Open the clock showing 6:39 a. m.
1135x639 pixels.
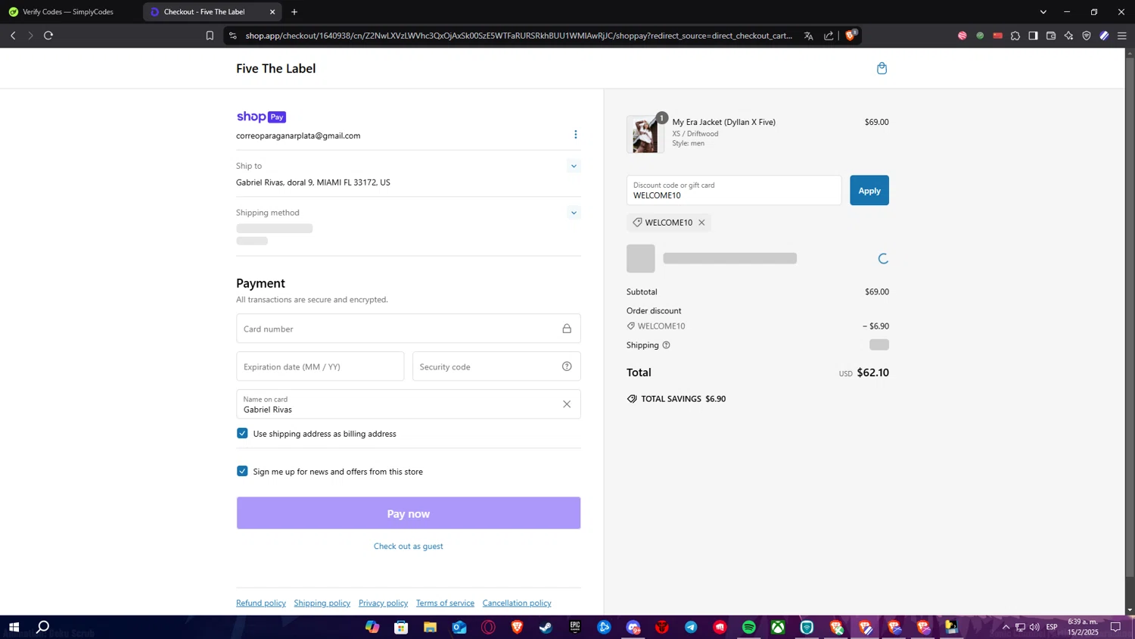[1083, 627]
